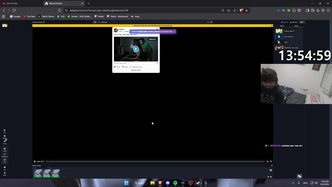
Task: Open the chat bubble icon
Action: pos(299,176)
